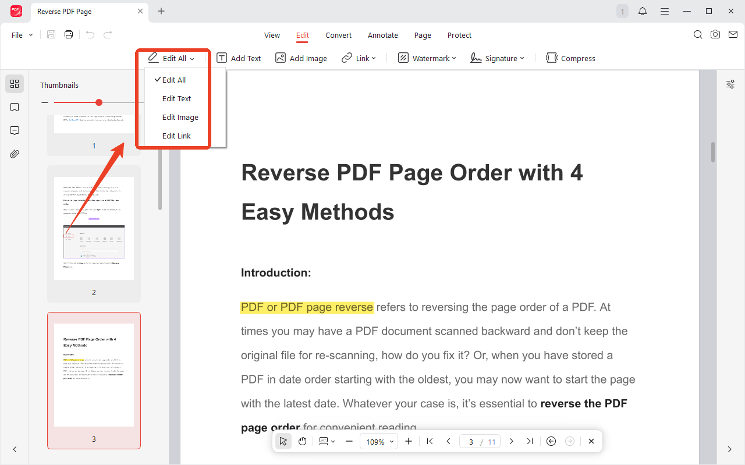Click the zoom in plus button

409,441
